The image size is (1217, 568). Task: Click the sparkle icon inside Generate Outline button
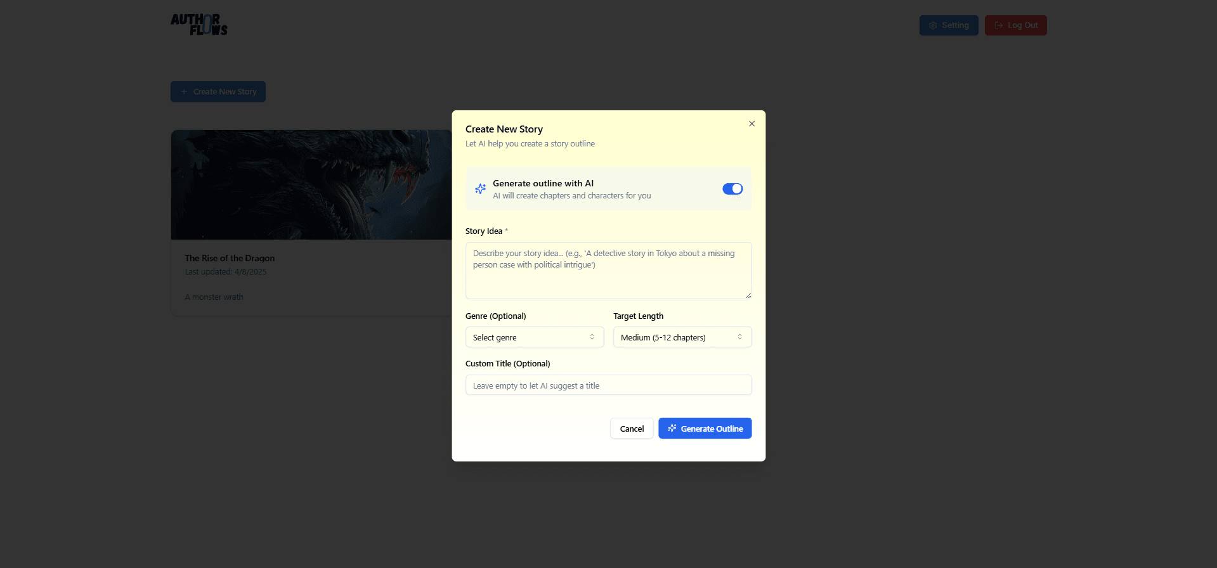pyautogui.click(x=672, y=429)
